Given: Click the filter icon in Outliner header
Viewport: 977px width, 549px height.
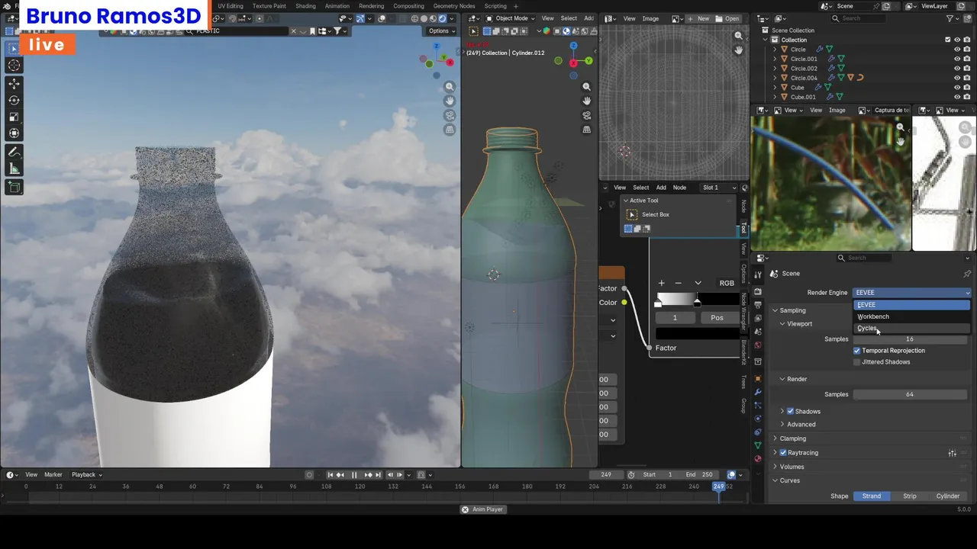Looking at the screenshot, I should tap(951, 18).
